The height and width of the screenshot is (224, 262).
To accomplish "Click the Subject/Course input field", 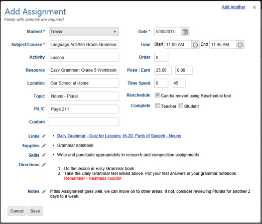I will [84, 45].
